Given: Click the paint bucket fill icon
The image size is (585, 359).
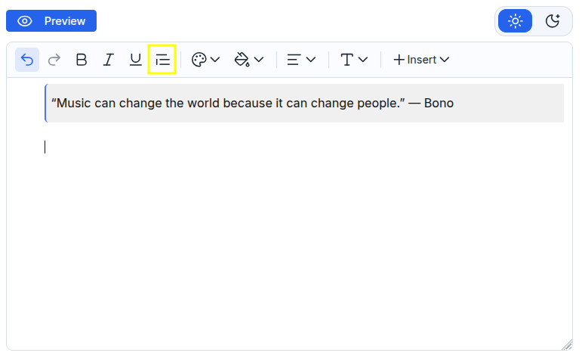Looking at the screenshot, I should coord(242,60).
